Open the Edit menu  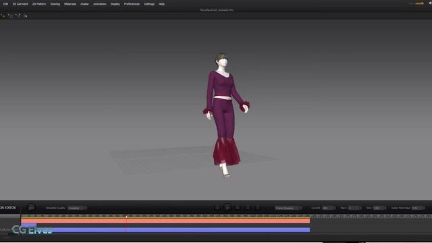pos(5,4)
